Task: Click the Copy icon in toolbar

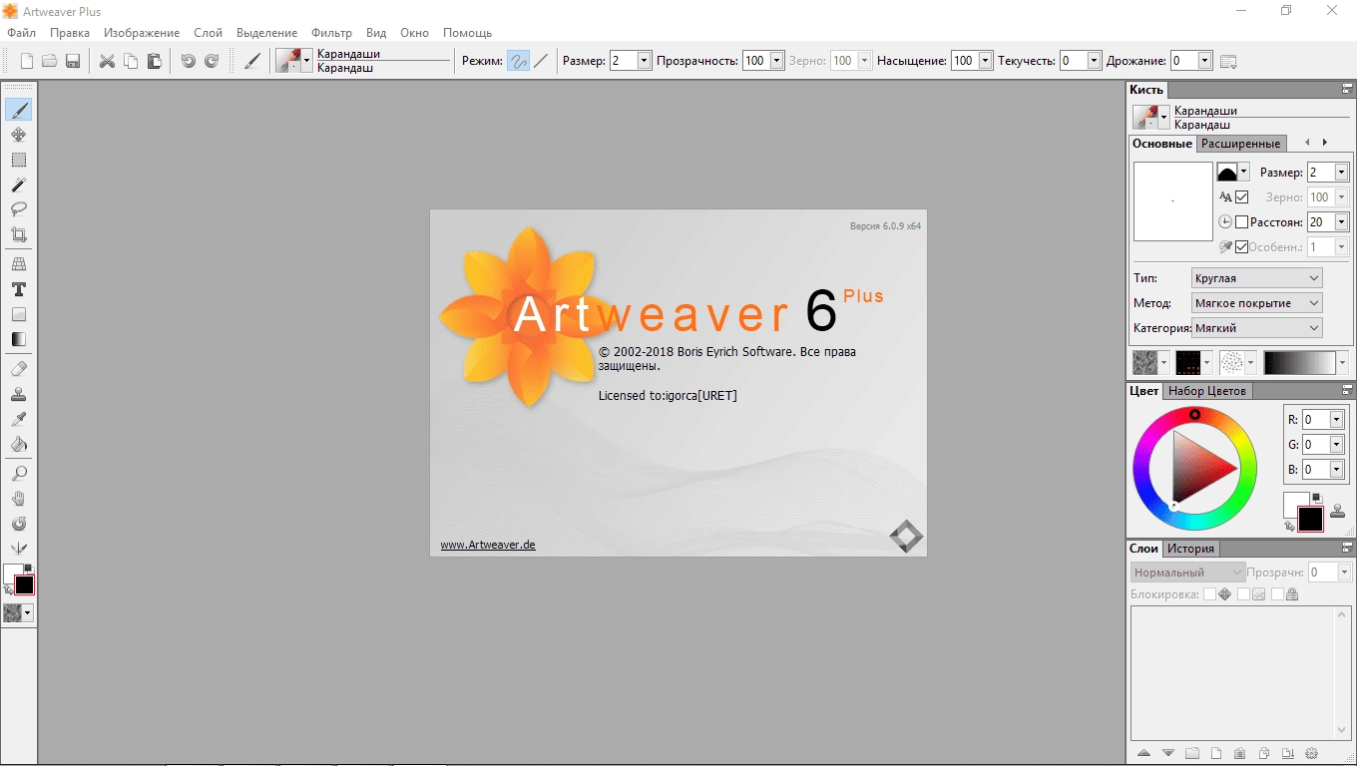Action: pyautogui.click(x=131, y=62)
